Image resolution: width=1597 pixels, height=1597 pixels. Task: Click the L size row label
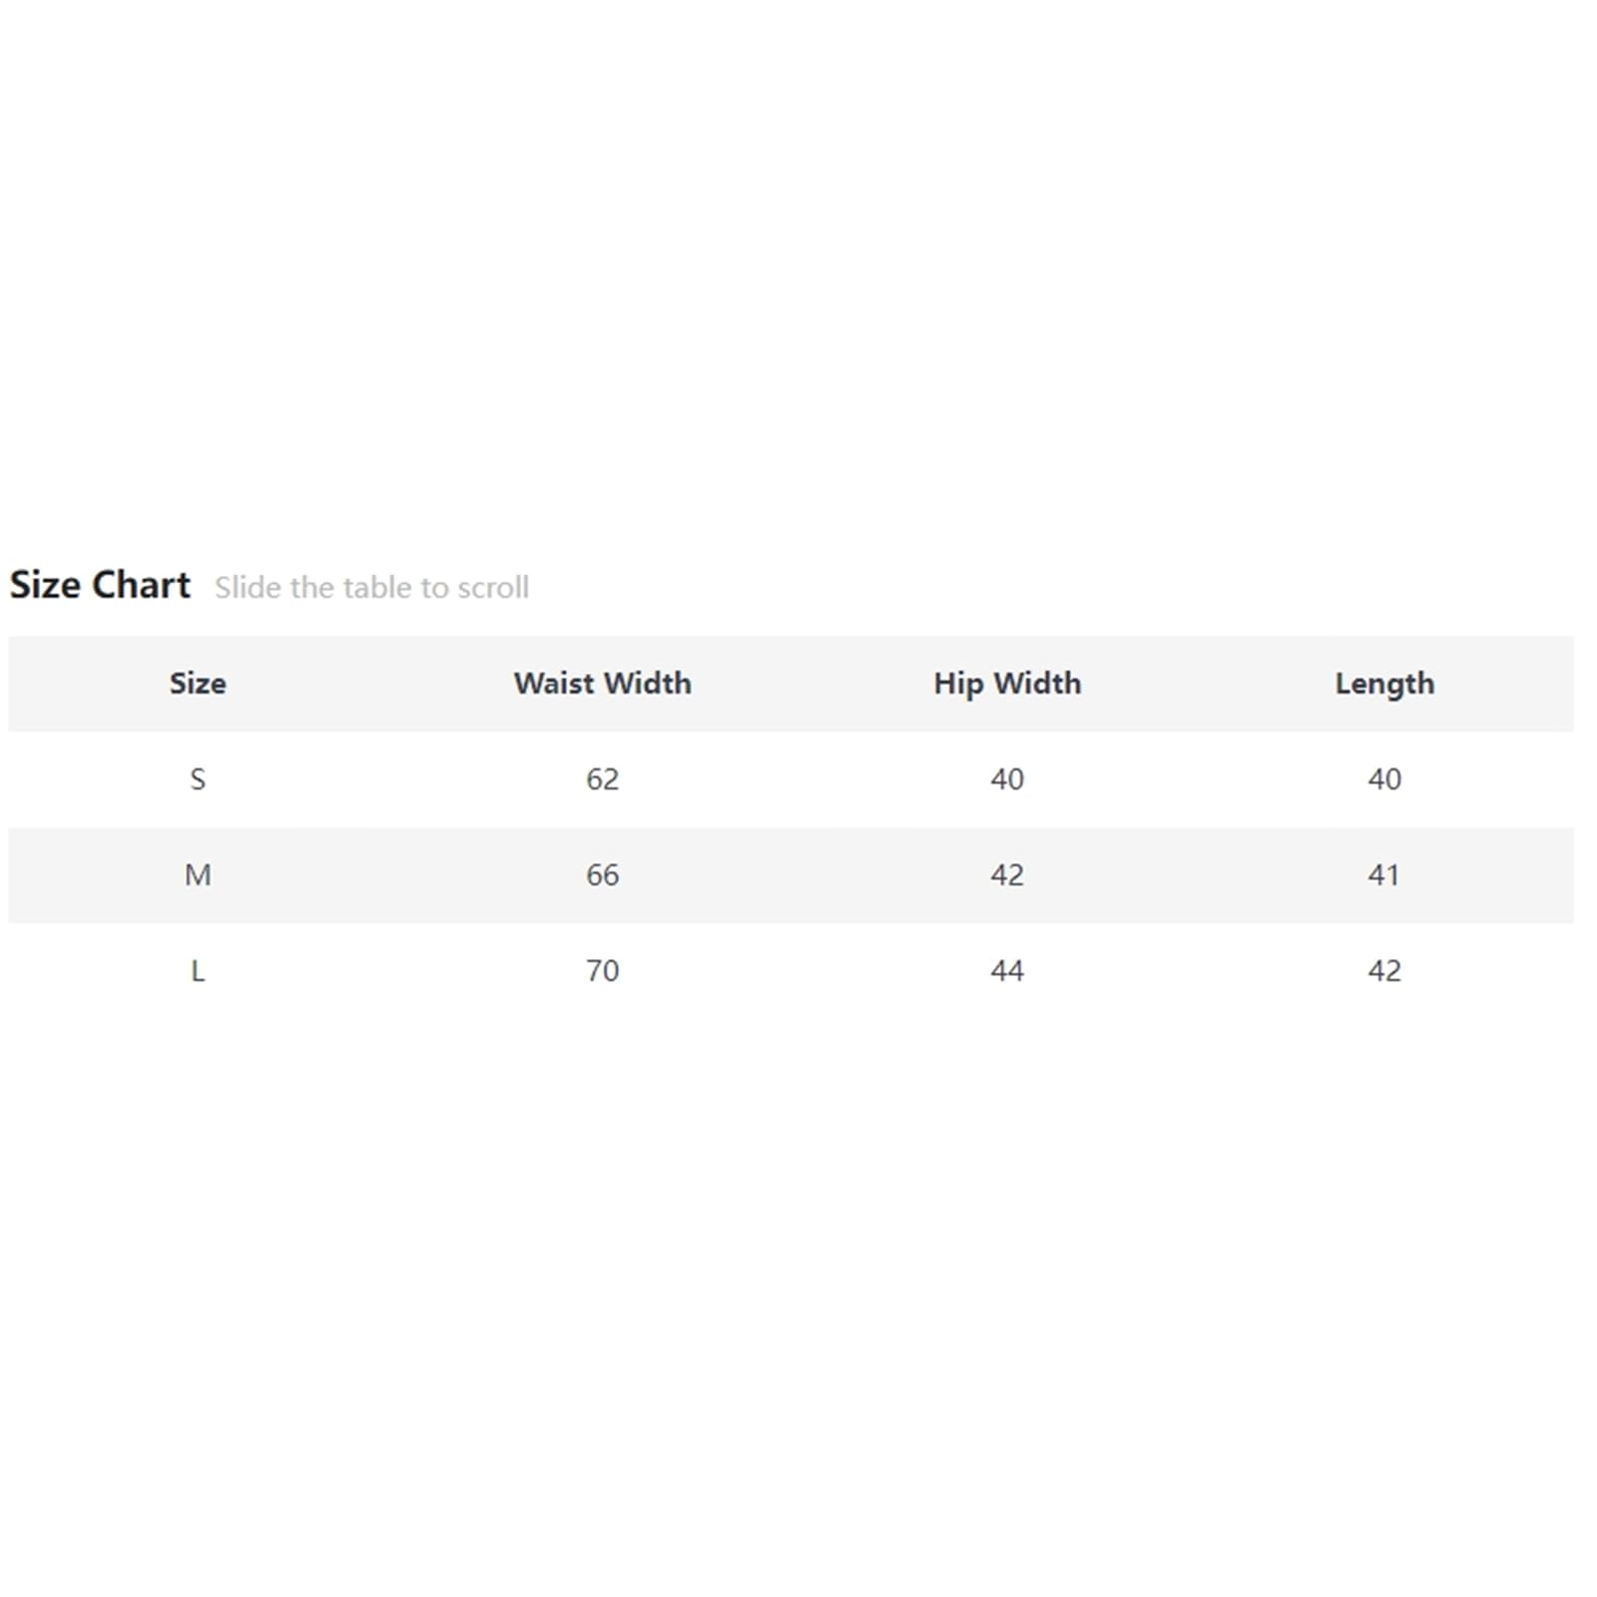click(x=198, y=970)
